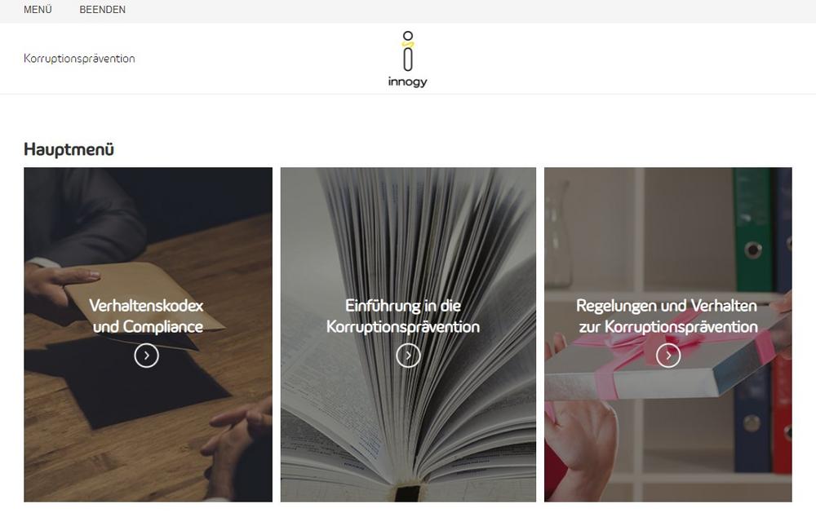Click arrow circle under Regelungen und Verhalten

[x=668, y=356]
